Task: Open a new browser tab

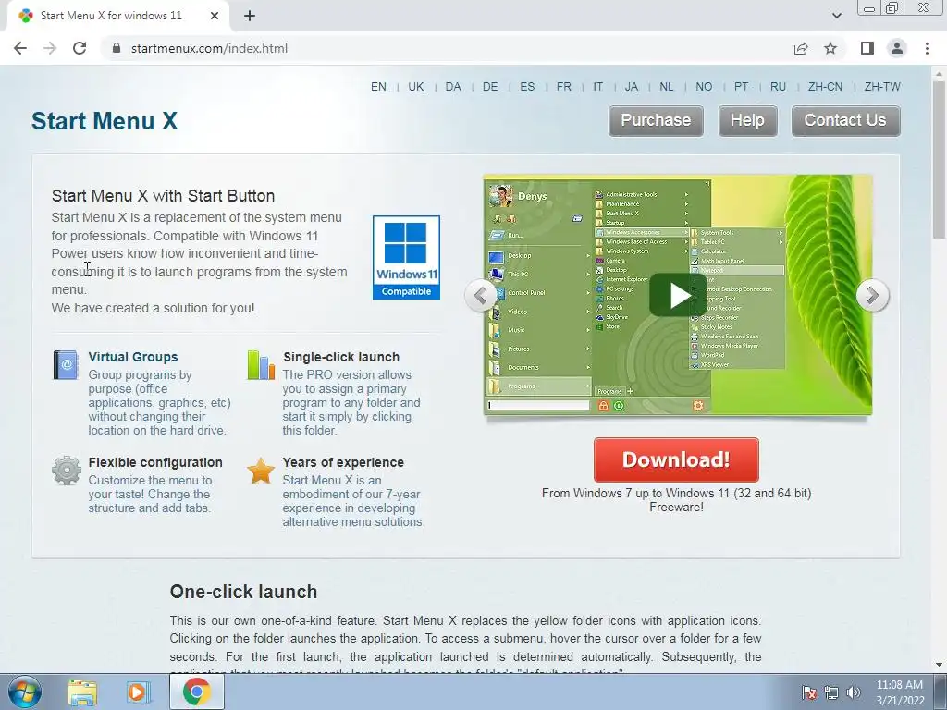Action: (250, 16)
